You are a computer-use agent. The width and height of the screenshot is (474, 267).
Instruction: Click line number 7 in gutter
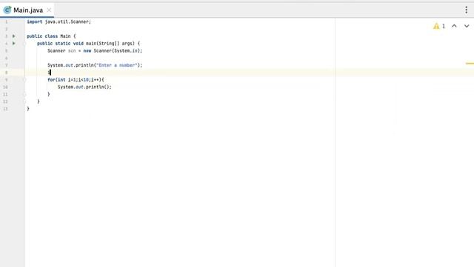6,65
